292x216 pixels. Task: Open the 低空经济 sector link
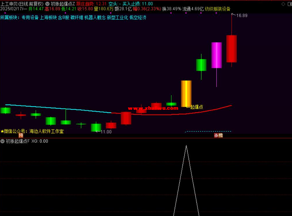[x=138, y=17]
